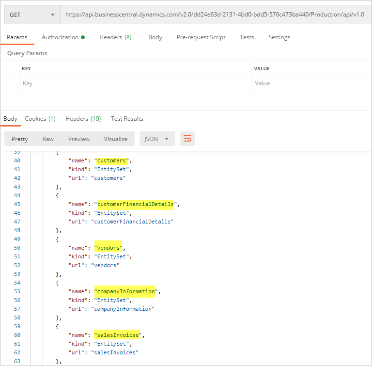Click "EntitySet" value on line 41
Image resolution: width=372 pixels, height=366 pixels.
pyautogui.click(x=111, y=169)
